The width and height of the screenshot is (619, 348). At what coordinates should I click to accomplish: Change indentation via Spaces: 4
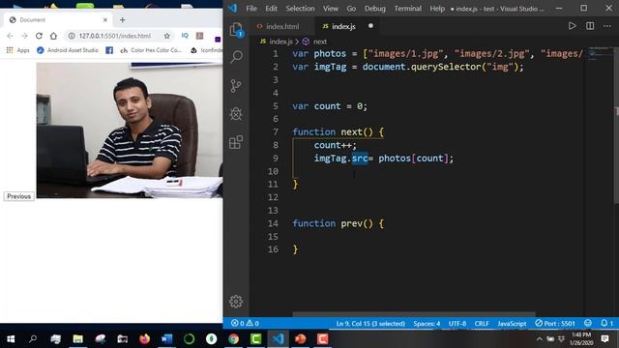coord(427,323)
